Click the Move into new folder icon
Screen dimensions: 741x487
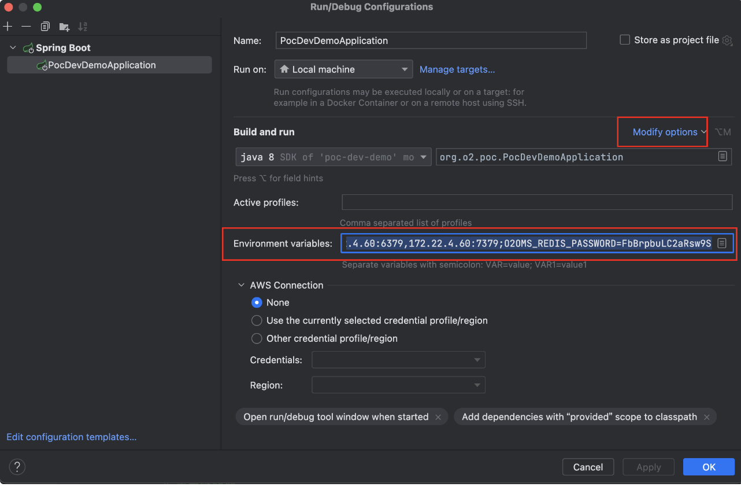64,27
